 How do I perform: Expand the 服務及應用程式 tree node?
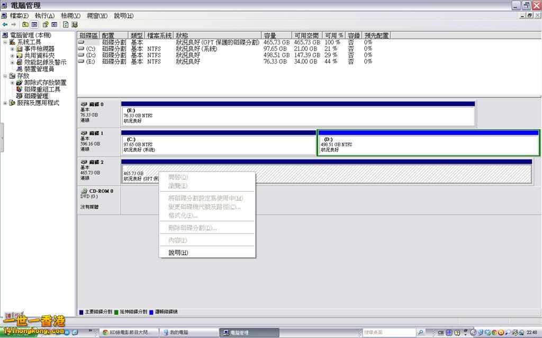tap(5, 104)
